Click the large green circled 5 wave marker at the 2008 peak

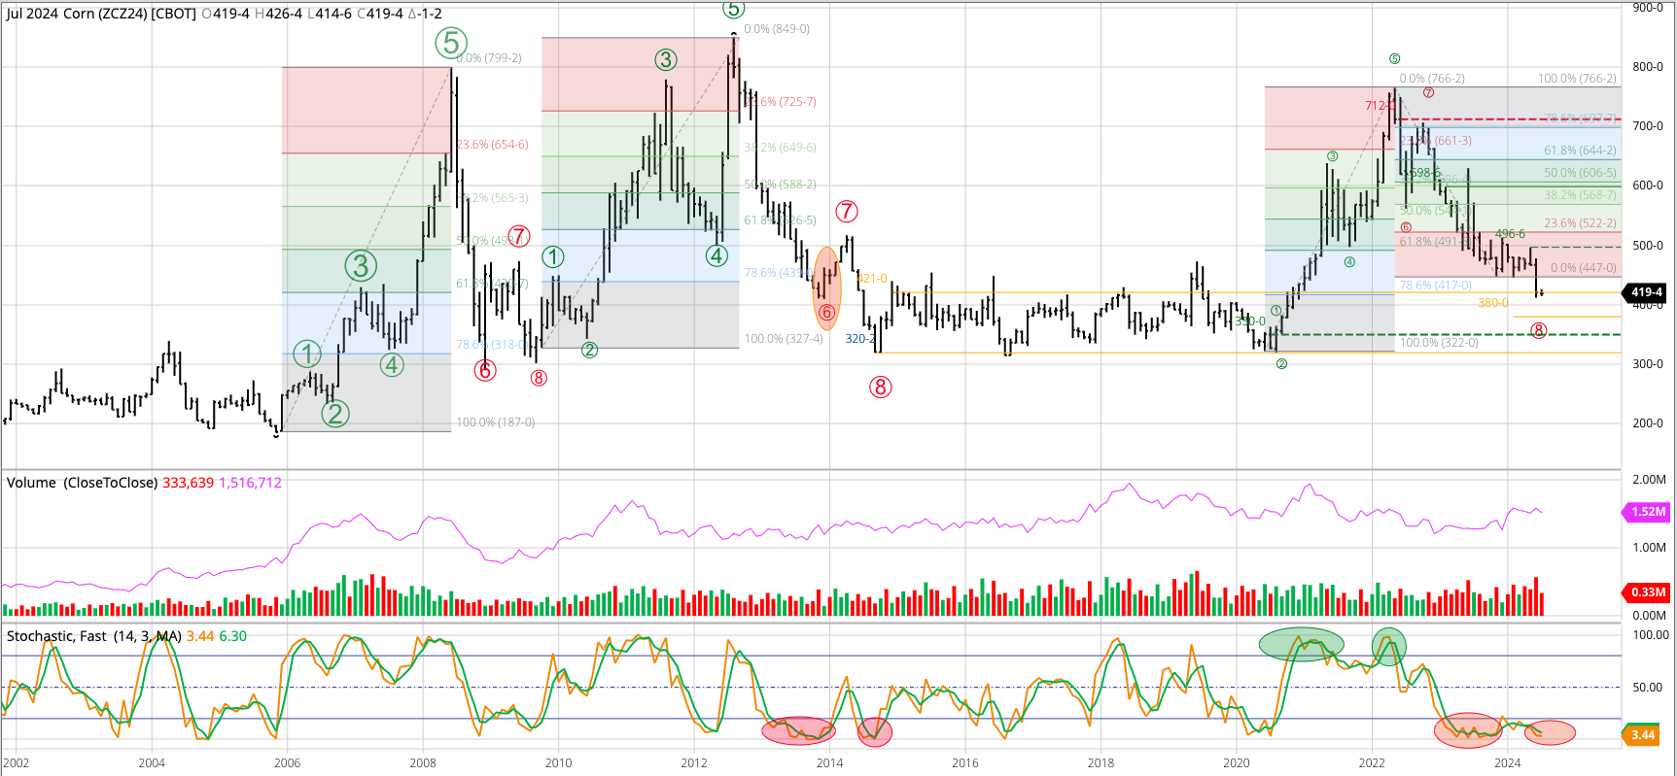(x=450, y=43)
